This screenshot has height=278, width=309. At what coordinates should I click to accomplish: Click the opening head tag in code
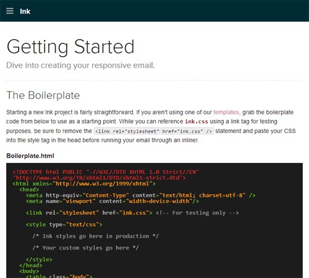click(29, 189)
